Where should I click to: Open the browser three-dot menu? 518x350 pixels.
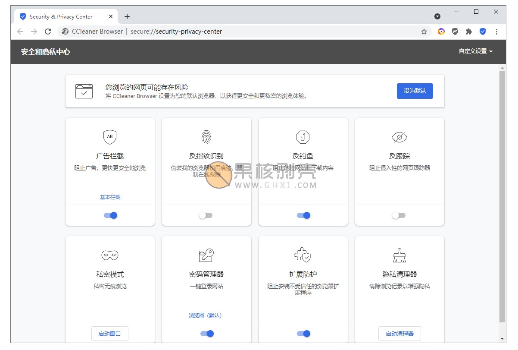[496, 32]
